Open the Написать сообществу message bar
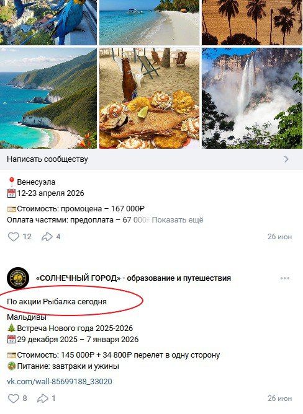This screenshot has width=303, height=414. tap(151, 159)
